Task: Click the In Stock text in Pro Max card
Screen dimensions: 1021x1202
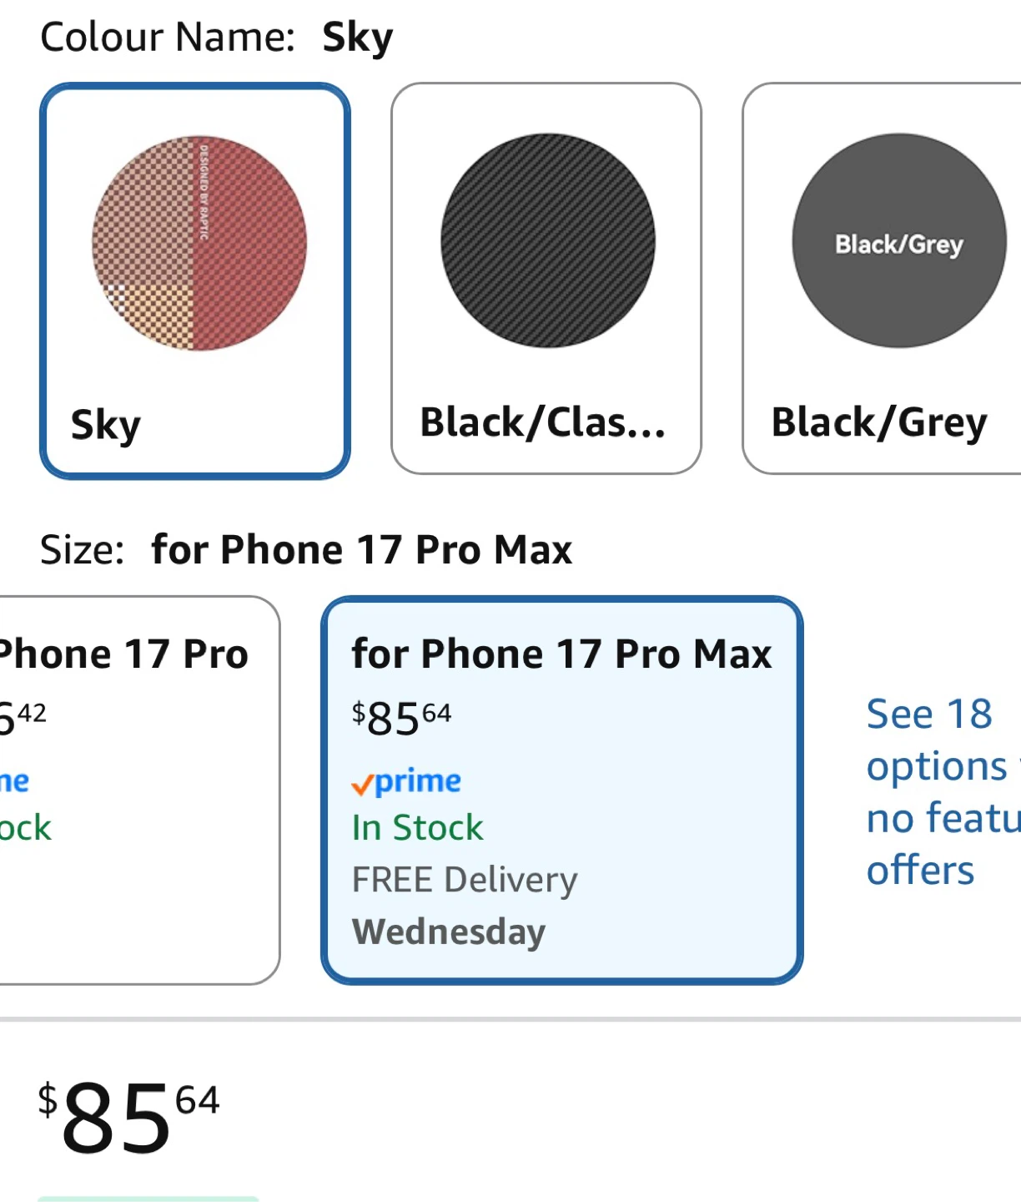Action: [417, 828]
